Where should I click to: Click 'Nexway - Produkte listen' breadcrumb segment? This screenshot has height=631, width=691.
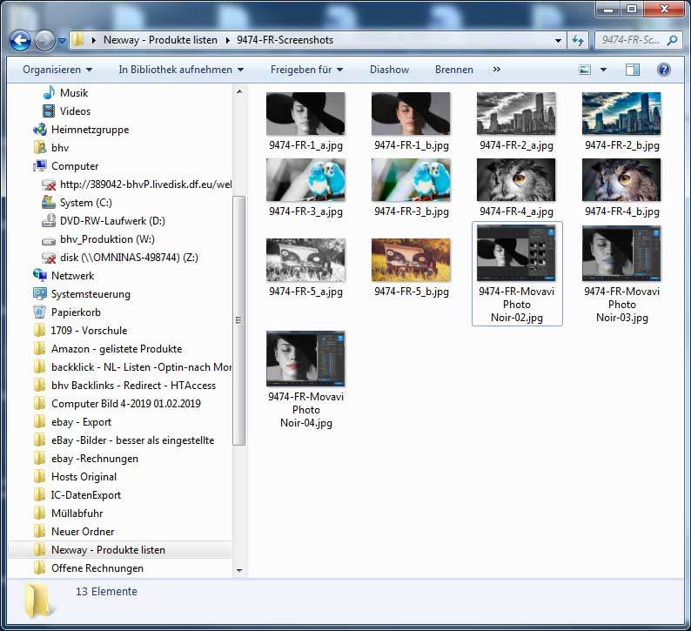[160, 40]
